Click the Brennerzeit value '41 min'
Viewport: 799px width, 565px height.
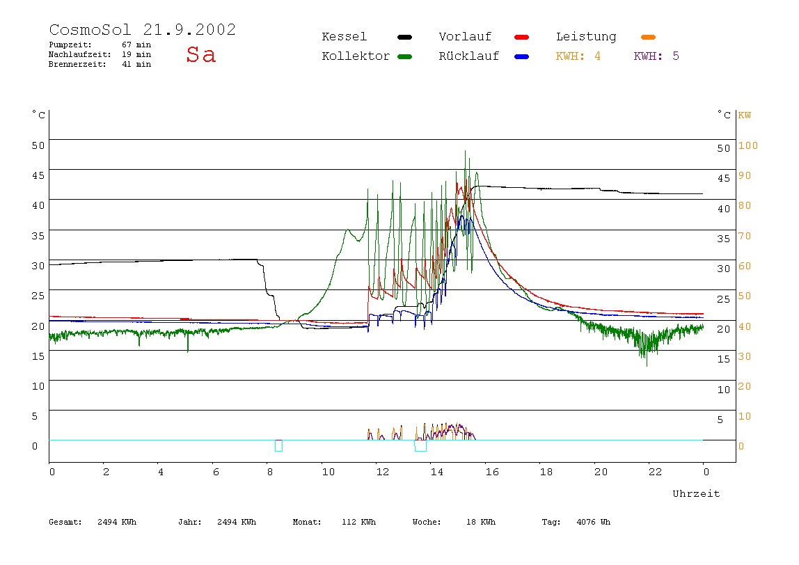pyautogui.click(x=136, y=64)
